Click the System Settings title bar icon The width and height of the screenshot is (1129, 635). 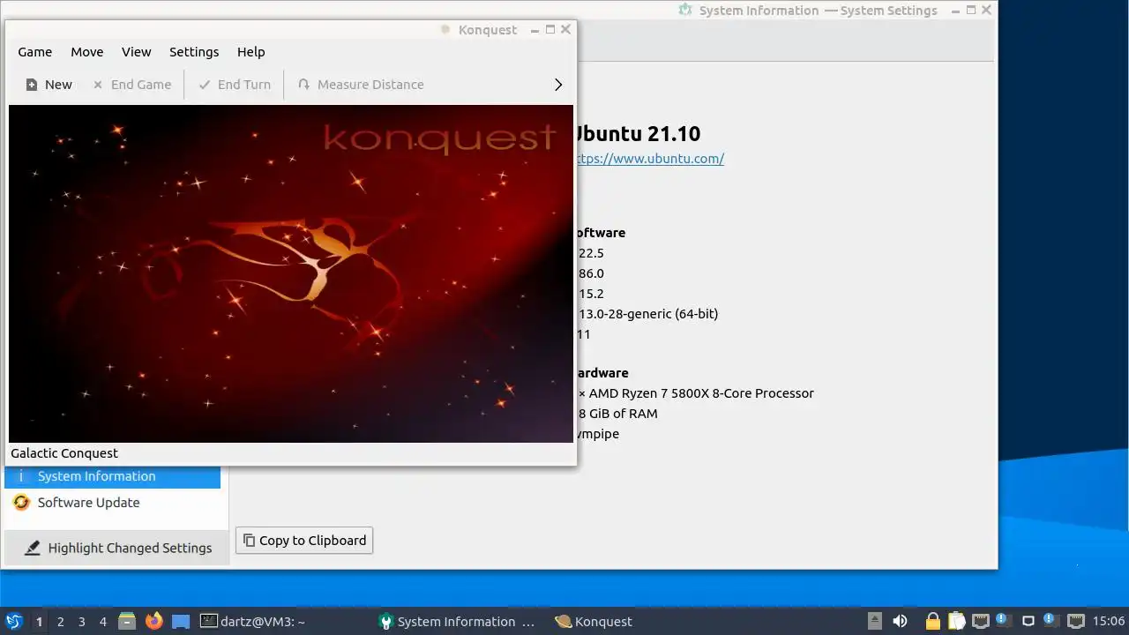point(685,10)
